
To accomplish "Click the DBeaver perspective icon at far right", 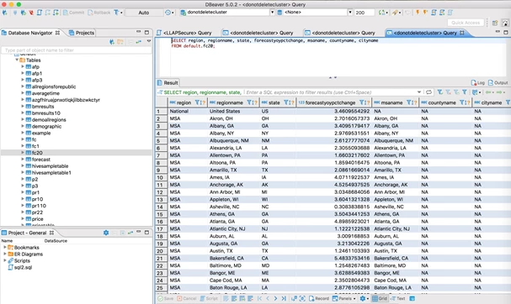I will pos(505,23).
